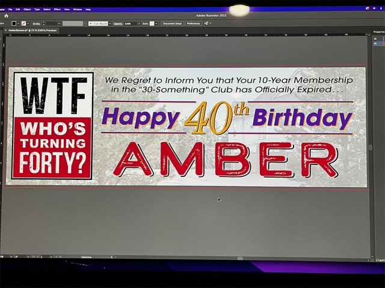This screenshot has height=288, width=385.
Task: Click the Birthday purple text
Action: pos(303,118)
